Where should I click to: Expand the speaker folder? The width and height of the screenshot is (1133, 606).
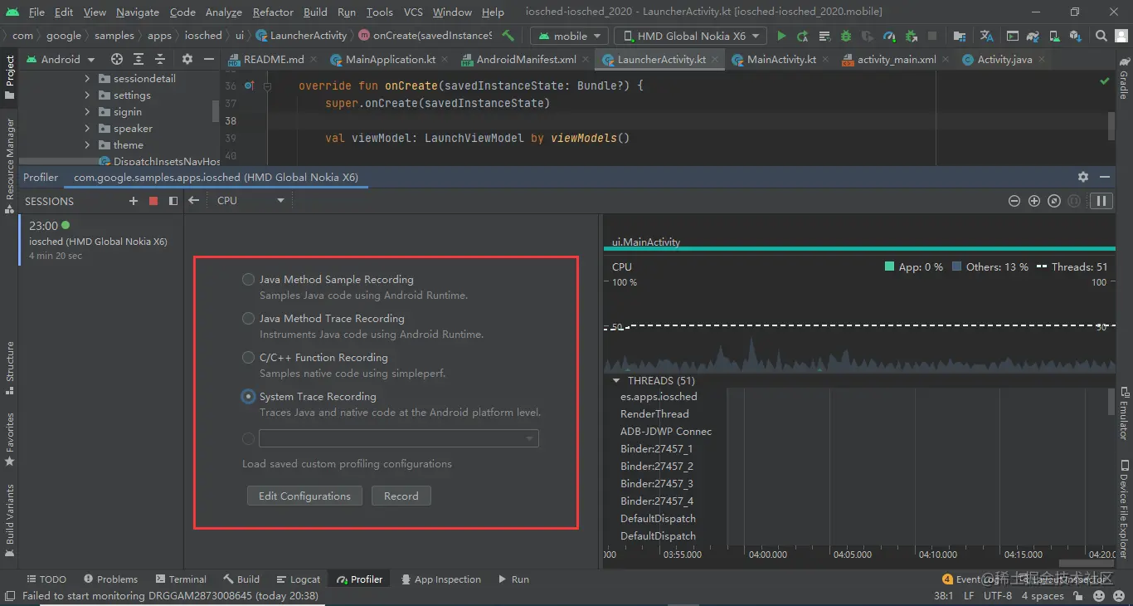(x=87, y=128)
